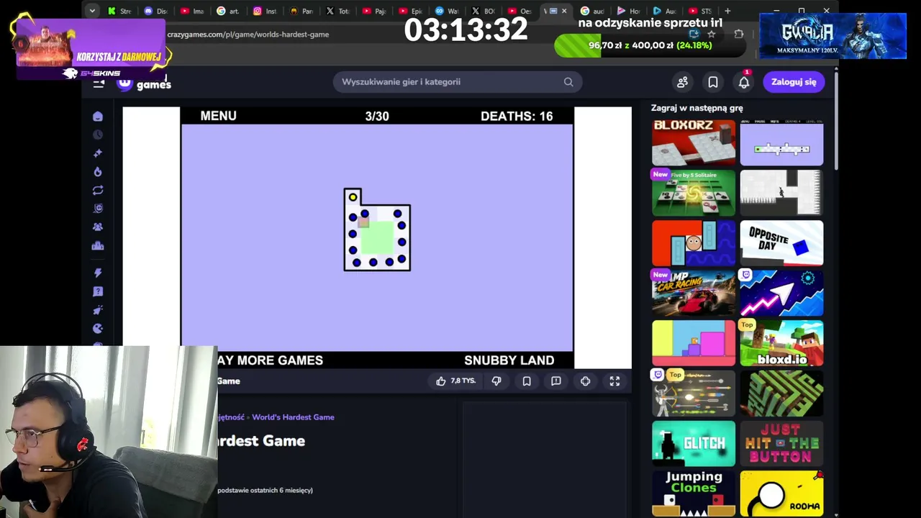The height and width of the screenshot is (518, 921).
Task: Open the Jumping Clones game thumbnail
Action: pyautogui.click(x=694, y=494)
